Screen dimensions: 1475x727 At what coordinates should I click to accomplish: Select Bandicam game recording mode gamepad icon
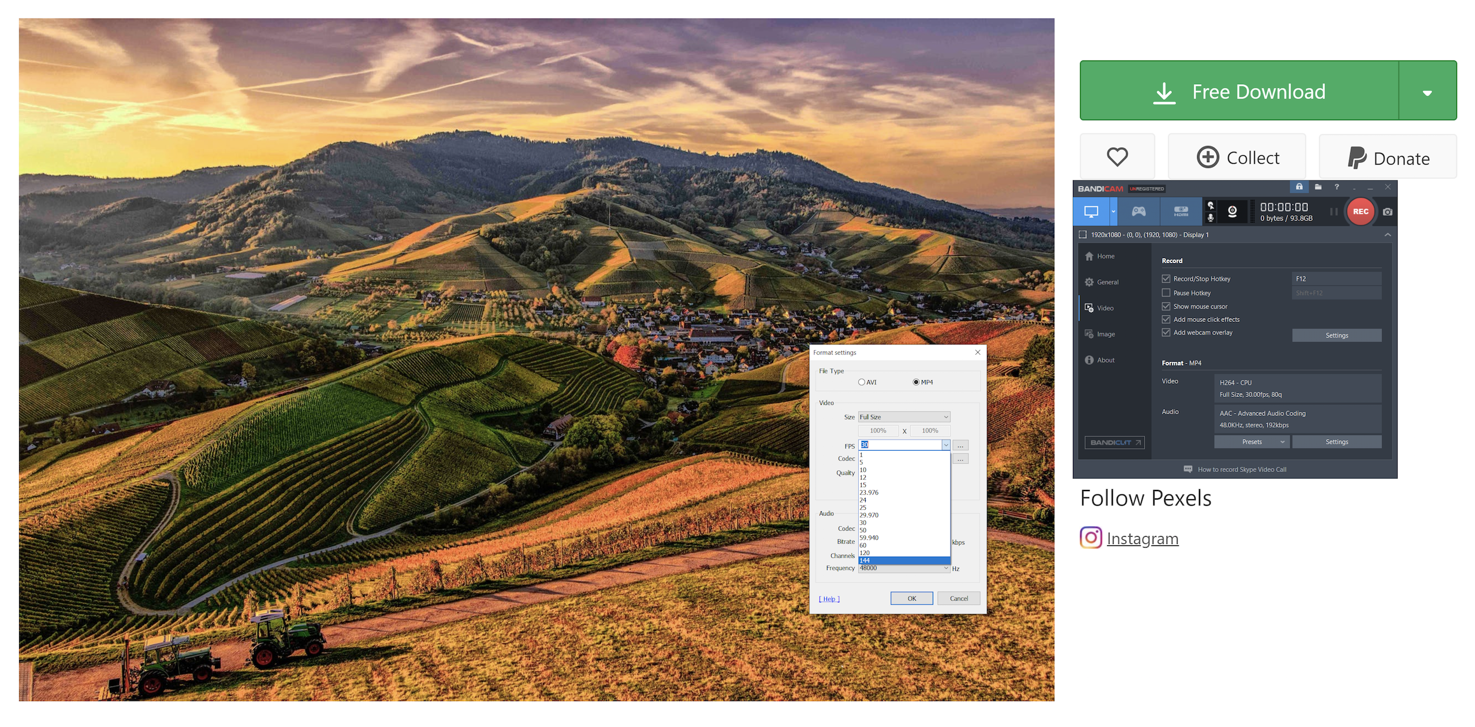[1138, 211]
